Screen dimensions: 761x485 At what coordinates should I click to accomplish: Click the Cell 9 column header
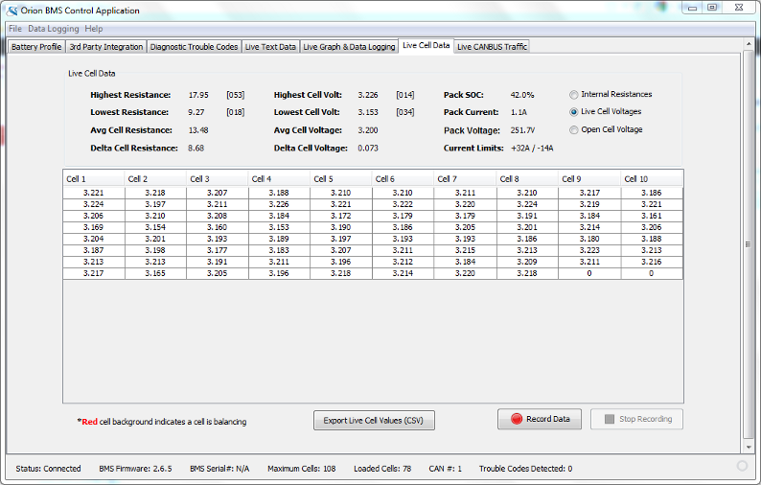(589, 178)
